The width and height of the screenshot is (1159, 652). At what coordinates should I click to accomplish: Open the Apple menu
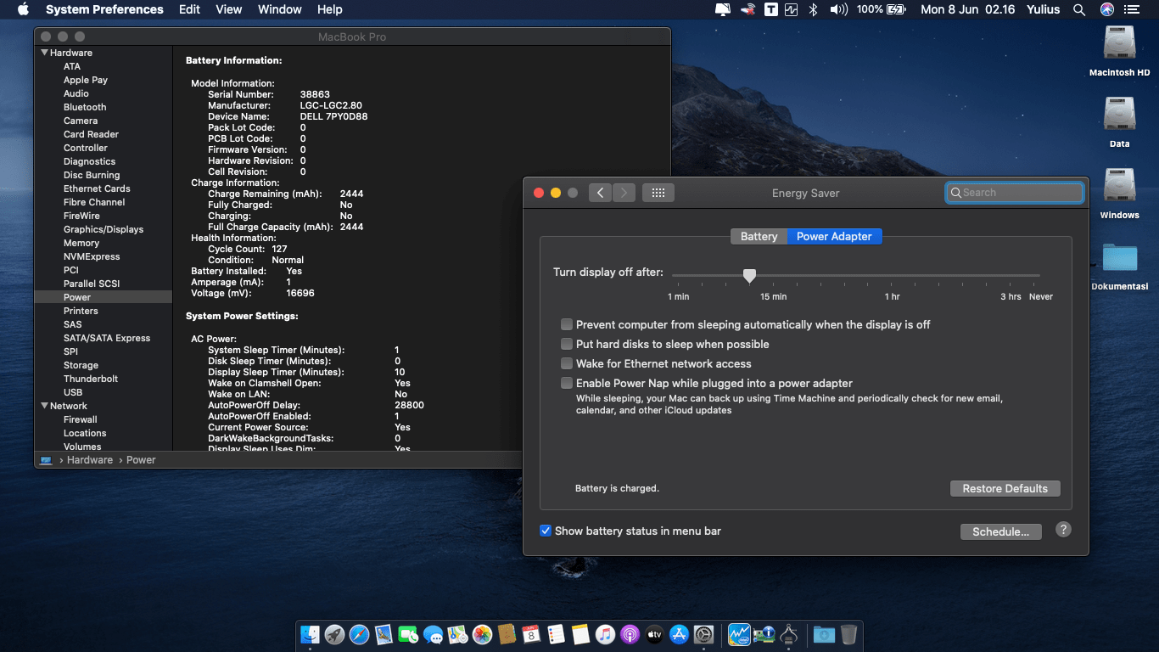click(23, 9)
